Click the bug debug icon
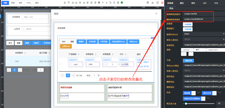The width and height of the screenshot is (225, 108). click(118, 3)
